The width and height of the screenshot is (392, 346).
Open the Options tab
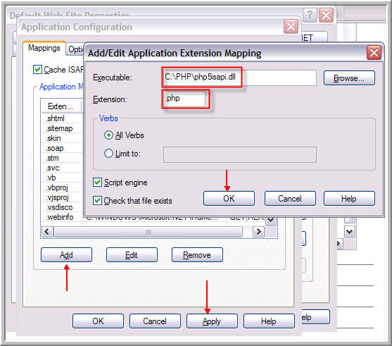75,49
